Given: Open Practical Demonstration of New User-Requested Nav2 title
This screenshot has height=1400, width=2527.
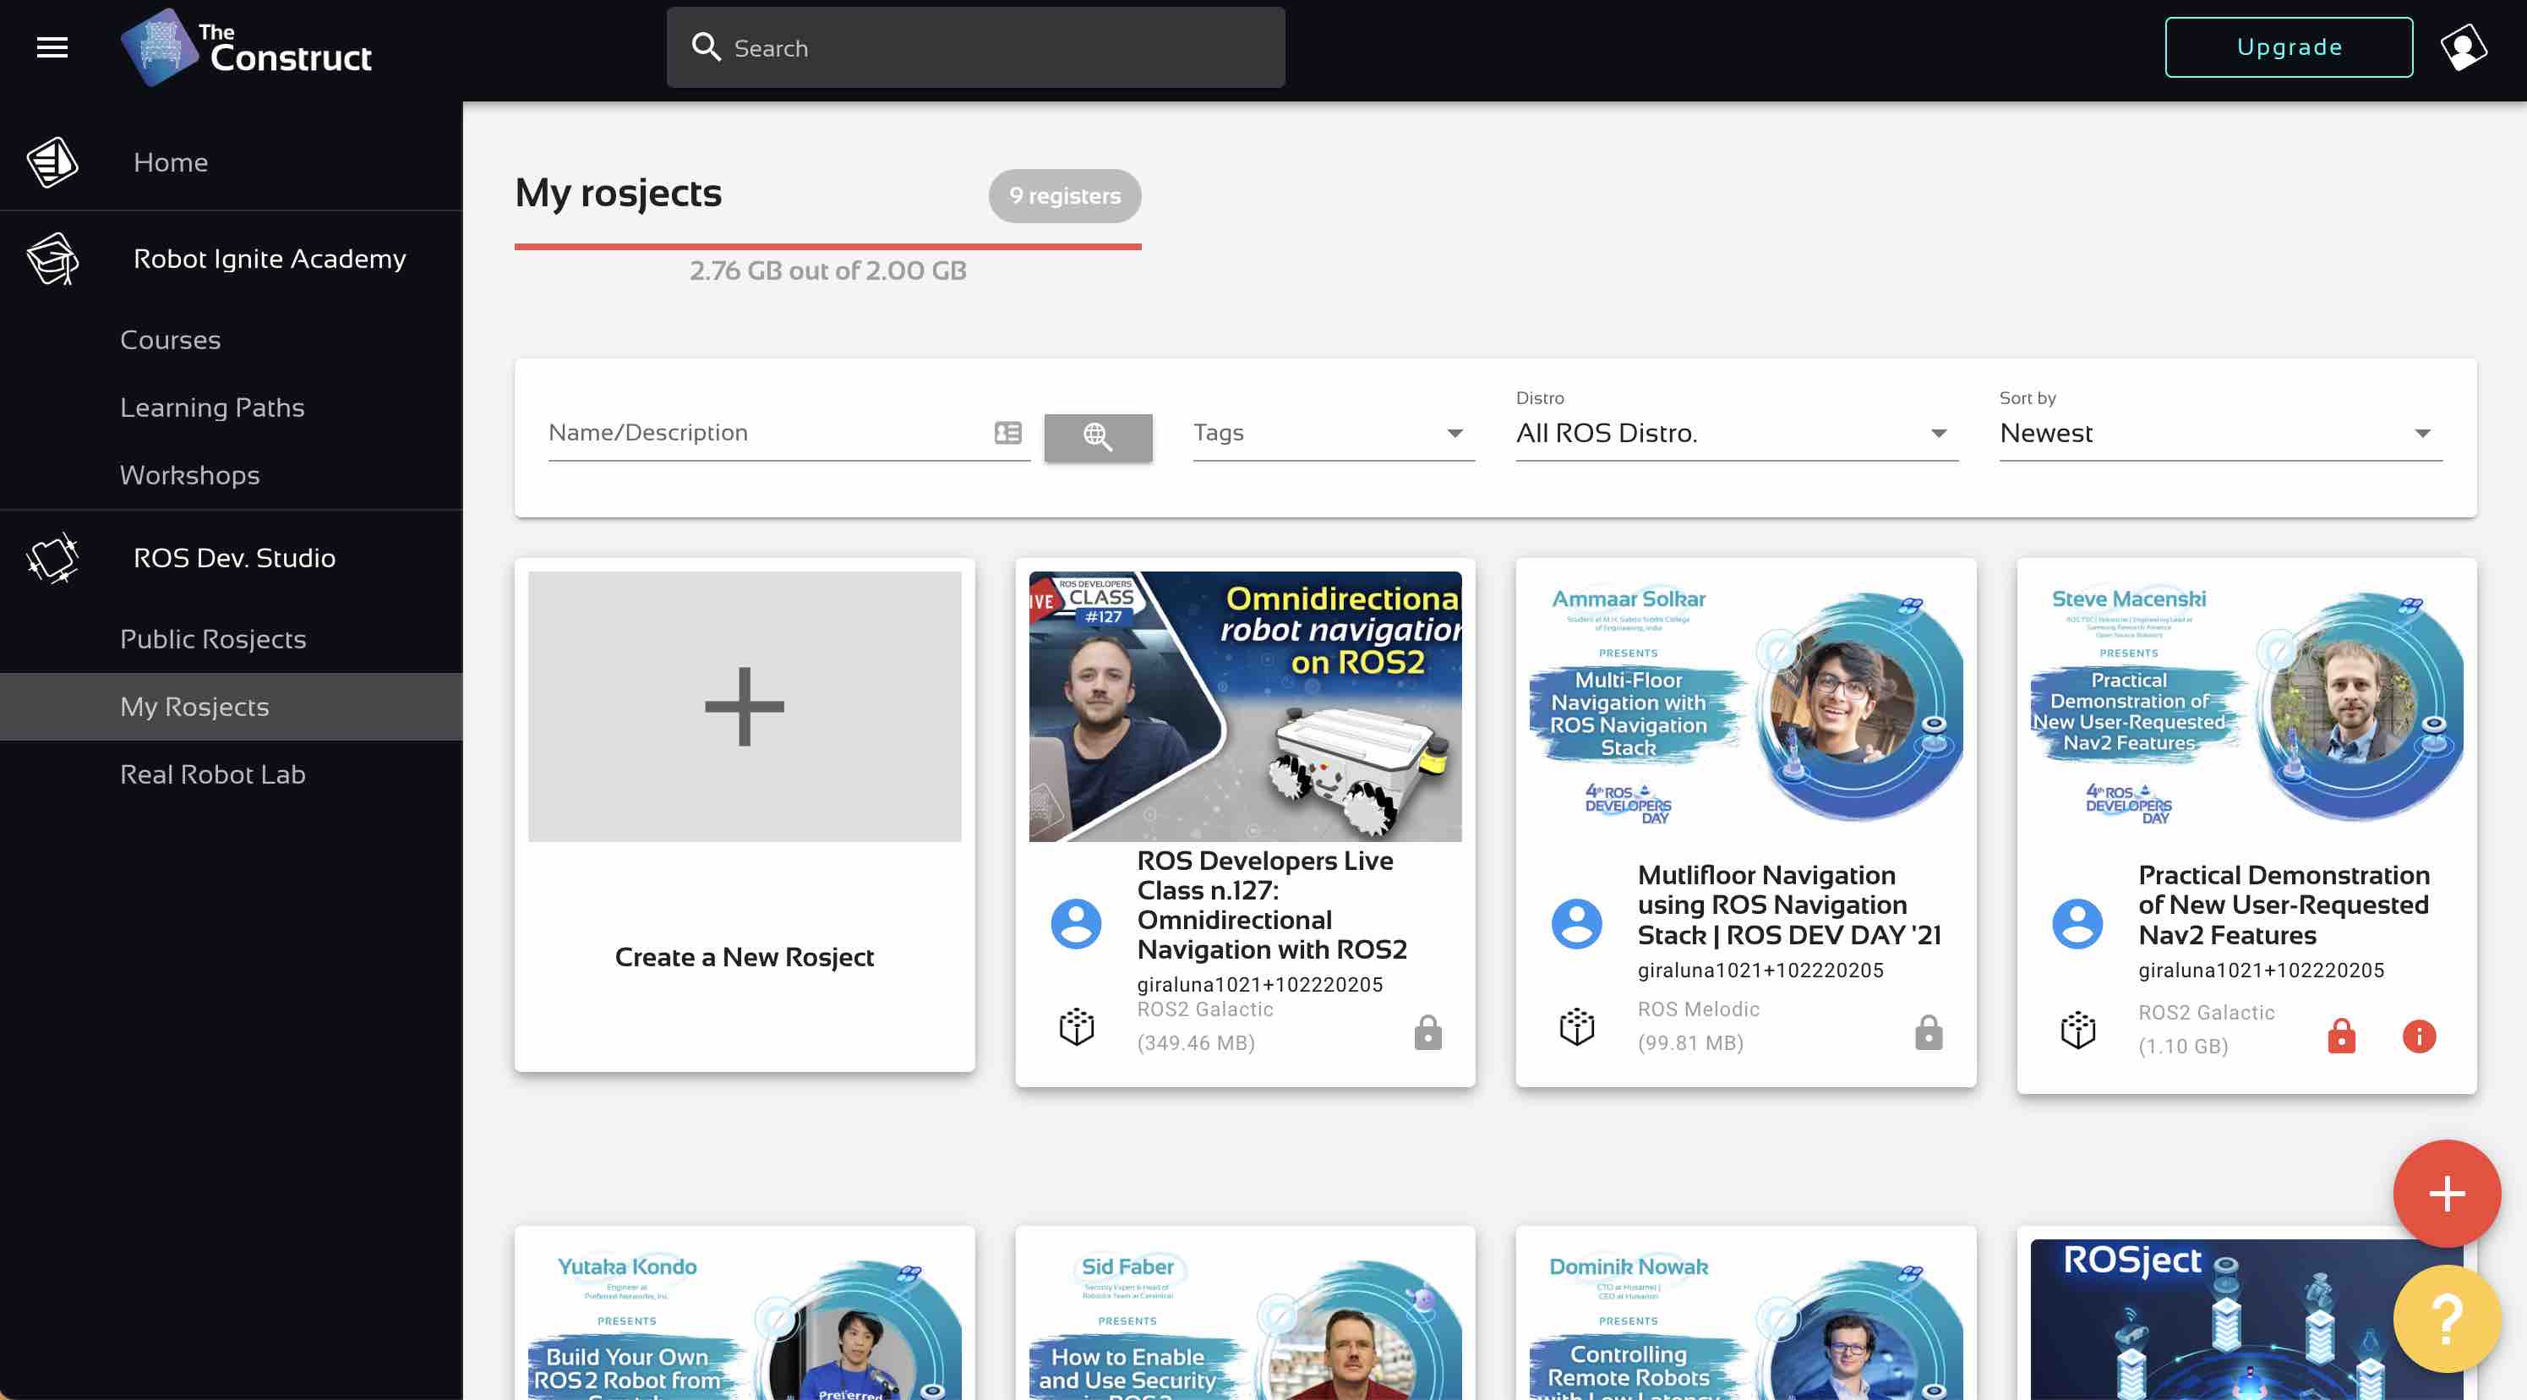Looking at the screenshot, I should coord(2284,905).
